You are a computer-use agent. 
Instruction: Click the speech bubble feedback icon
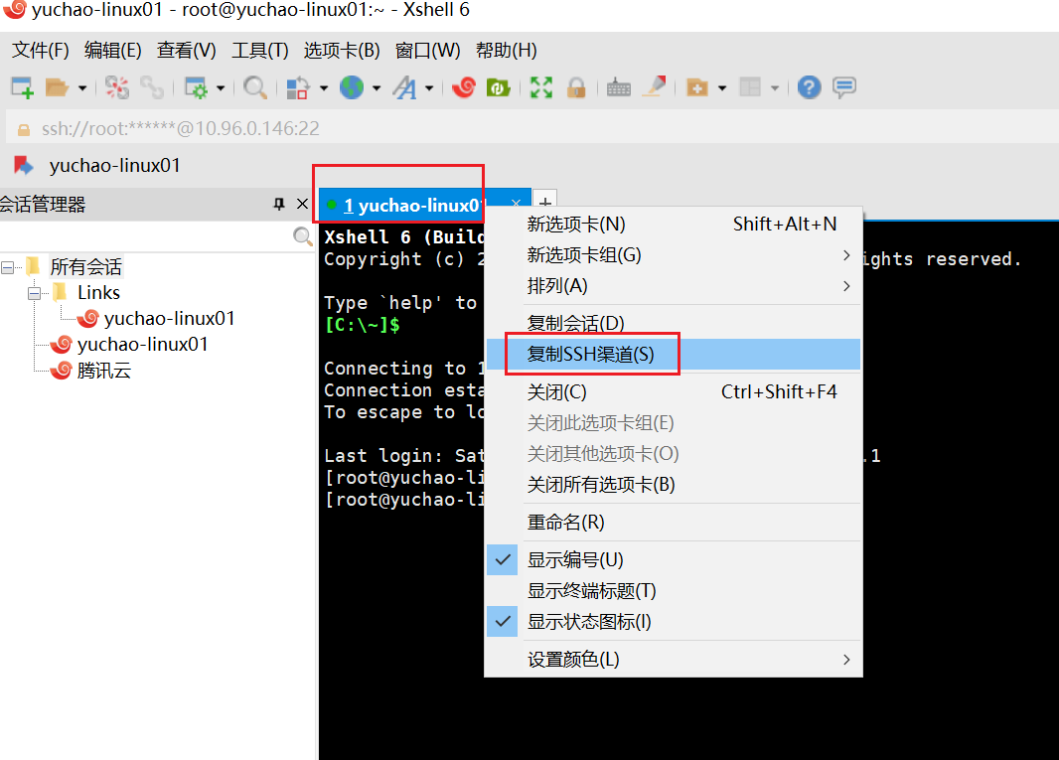pos(844,87)
